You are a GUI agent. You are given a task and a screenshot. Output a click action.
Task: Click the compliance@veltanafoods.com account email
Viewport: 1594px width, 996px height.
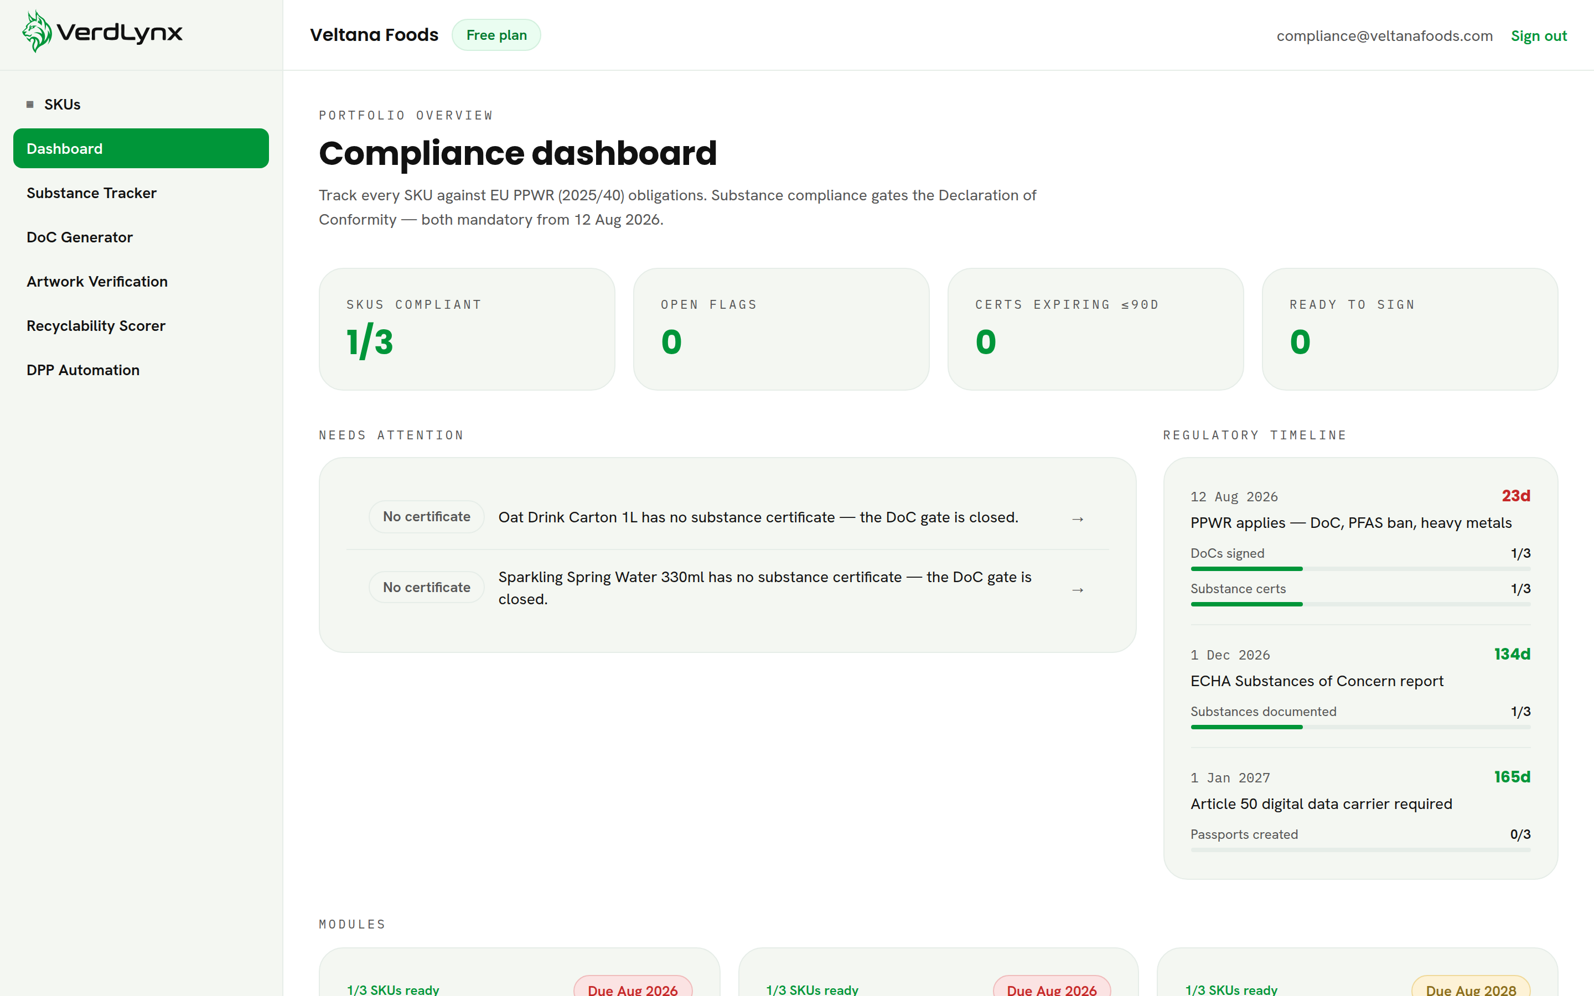tap(1385, 35)
